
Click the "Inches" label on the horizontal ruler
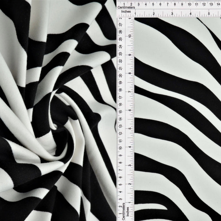[126, 12]
